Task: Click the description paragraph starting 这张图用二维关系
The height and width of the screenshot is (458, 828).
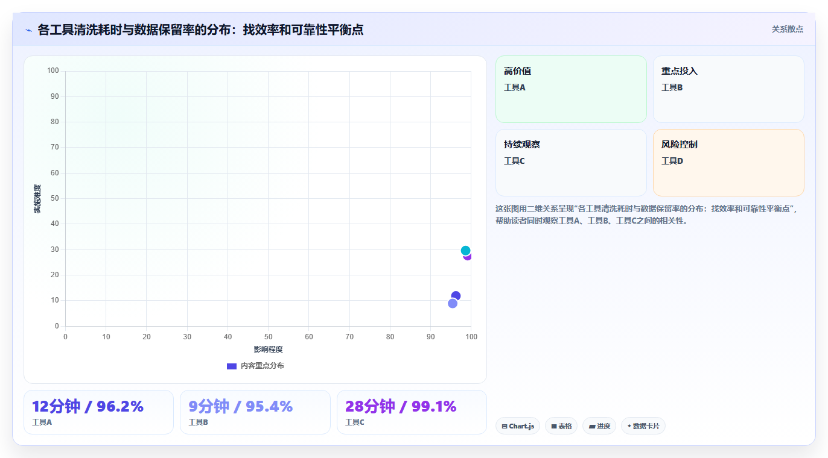Action: click(648, 215)
